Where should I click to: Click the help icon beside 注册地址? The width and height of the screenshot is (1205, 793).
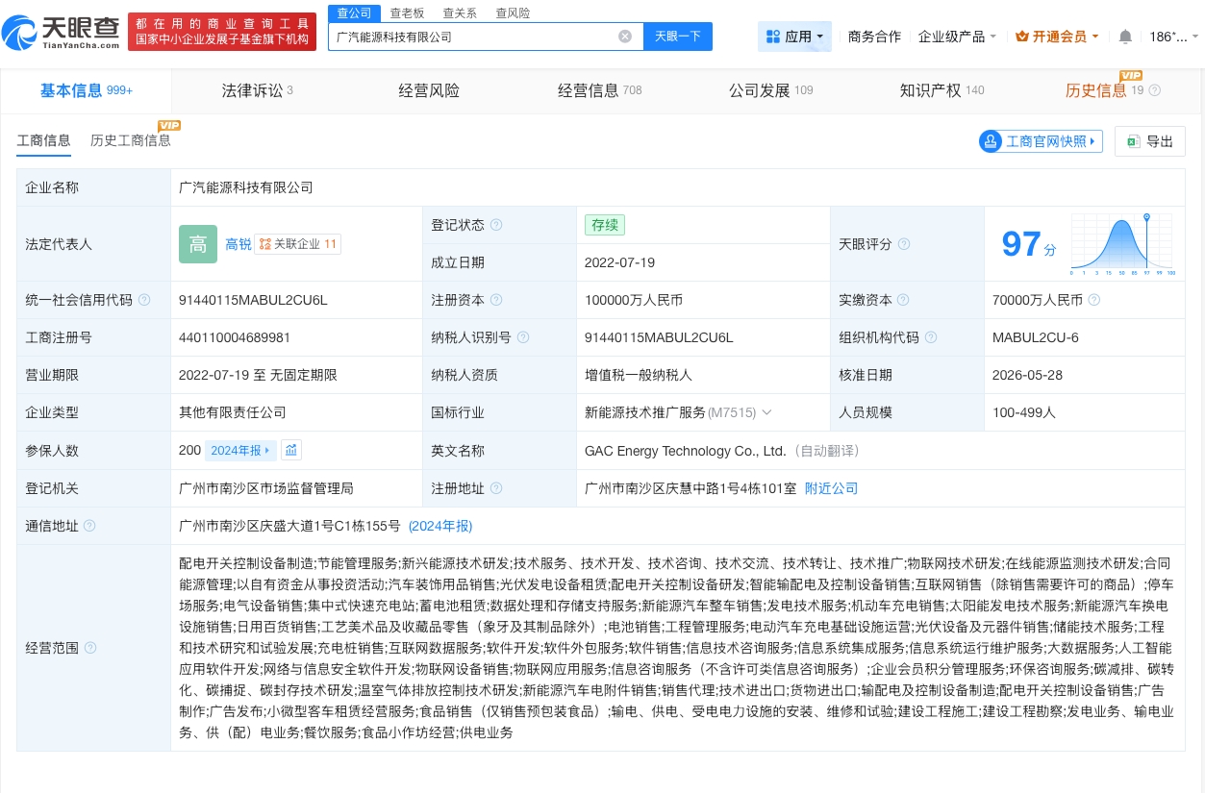click(496, 488)
